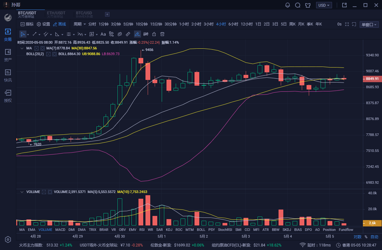Expand the wave tool dropdown arrow
The image size is (382, 250).
85,34
